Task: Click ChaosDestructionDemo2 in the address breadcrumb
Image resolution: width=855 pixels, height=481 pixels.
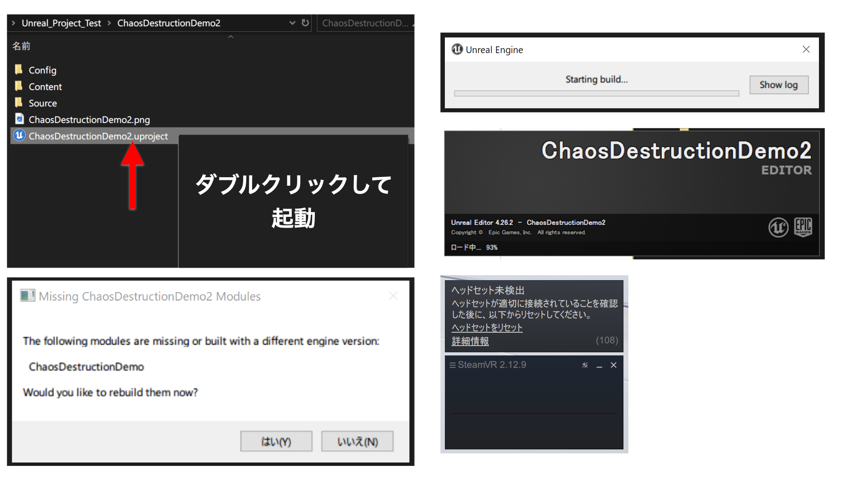Action: pos(169,23)
